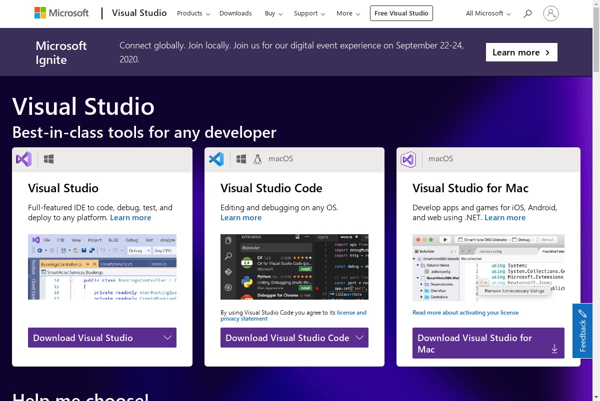Click the arrow in Learn more Ignite button
This screenshot has width=600, height=401.
point(547,52)
